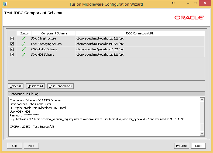Open the Help button

(31, 146)
